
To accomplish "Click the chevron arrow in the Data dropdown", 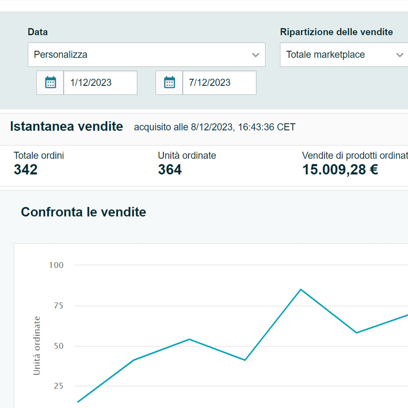I will [x=256, y=55].
